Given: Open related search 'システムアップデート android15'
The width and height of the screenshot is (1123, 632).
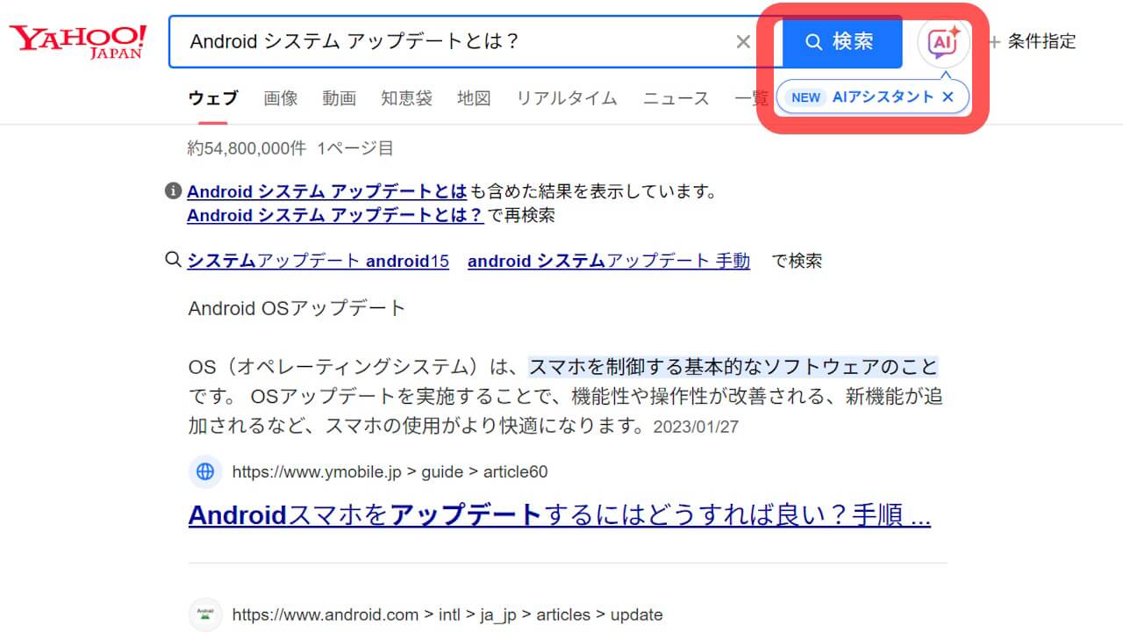Looking at the screenshot, I should 318,261.
